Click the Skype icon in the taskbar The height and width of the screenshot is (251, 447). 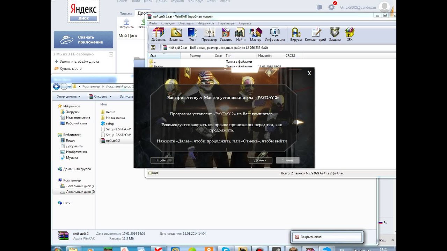pyautogui.click(x=225, y=249)
